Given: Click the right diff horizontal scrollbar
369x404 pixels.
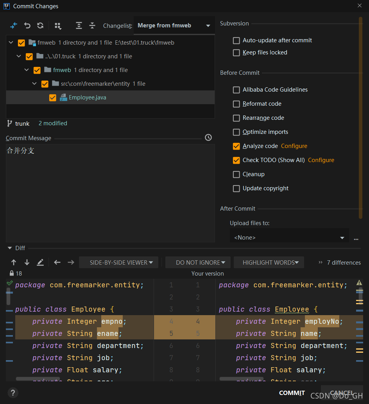Looking at the screenshot, I should pyautogui.click(x=242, y=379).
